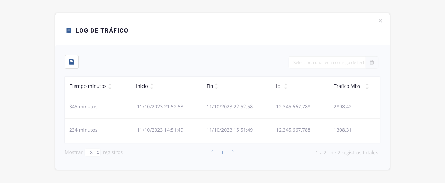Screen dimensions: 445x183
Task: Sort by Ip column arrows
Action: 286,86
